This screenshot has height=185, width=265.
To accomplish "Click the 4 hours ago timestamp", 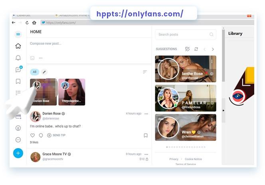I will (134, 113).
